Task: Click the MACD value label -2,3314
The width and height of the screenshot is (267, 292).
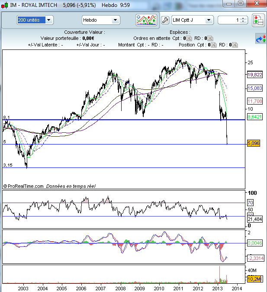Action: click(255, 258)
